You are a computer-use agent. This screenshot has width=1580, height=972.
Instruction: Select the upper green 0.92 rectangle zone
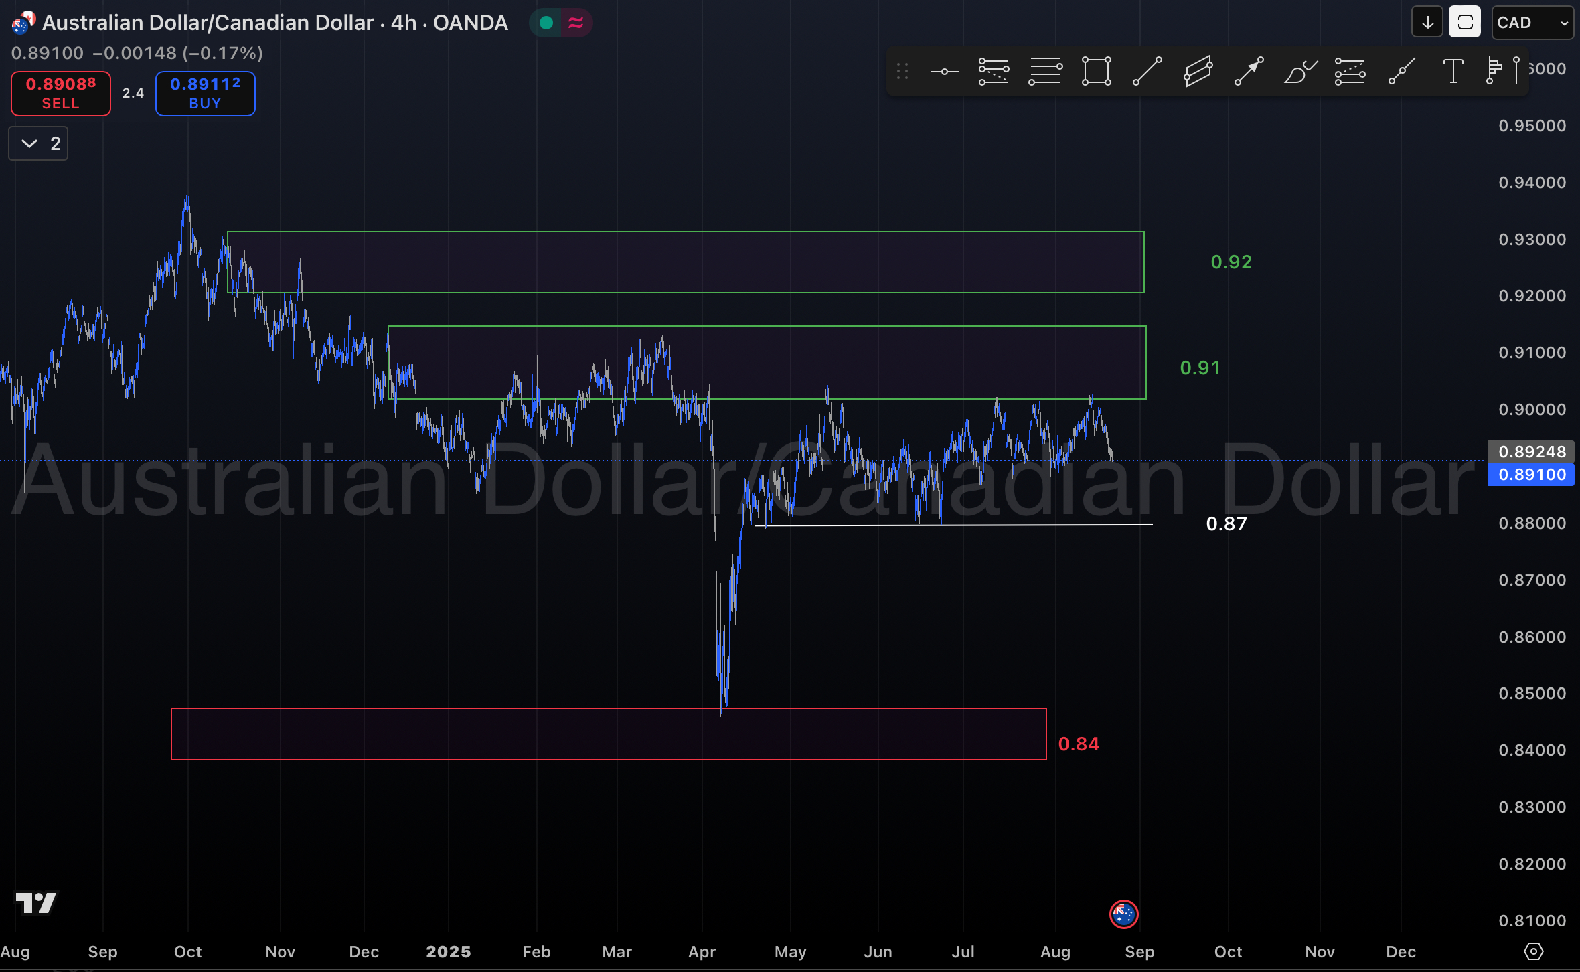686,262
